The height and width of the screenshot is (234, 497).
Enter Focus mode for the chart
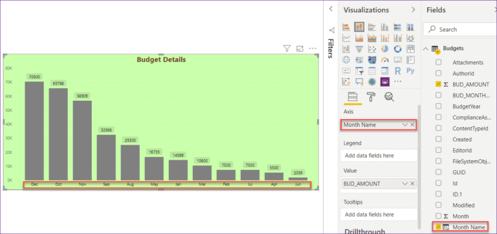click(300, 48)
